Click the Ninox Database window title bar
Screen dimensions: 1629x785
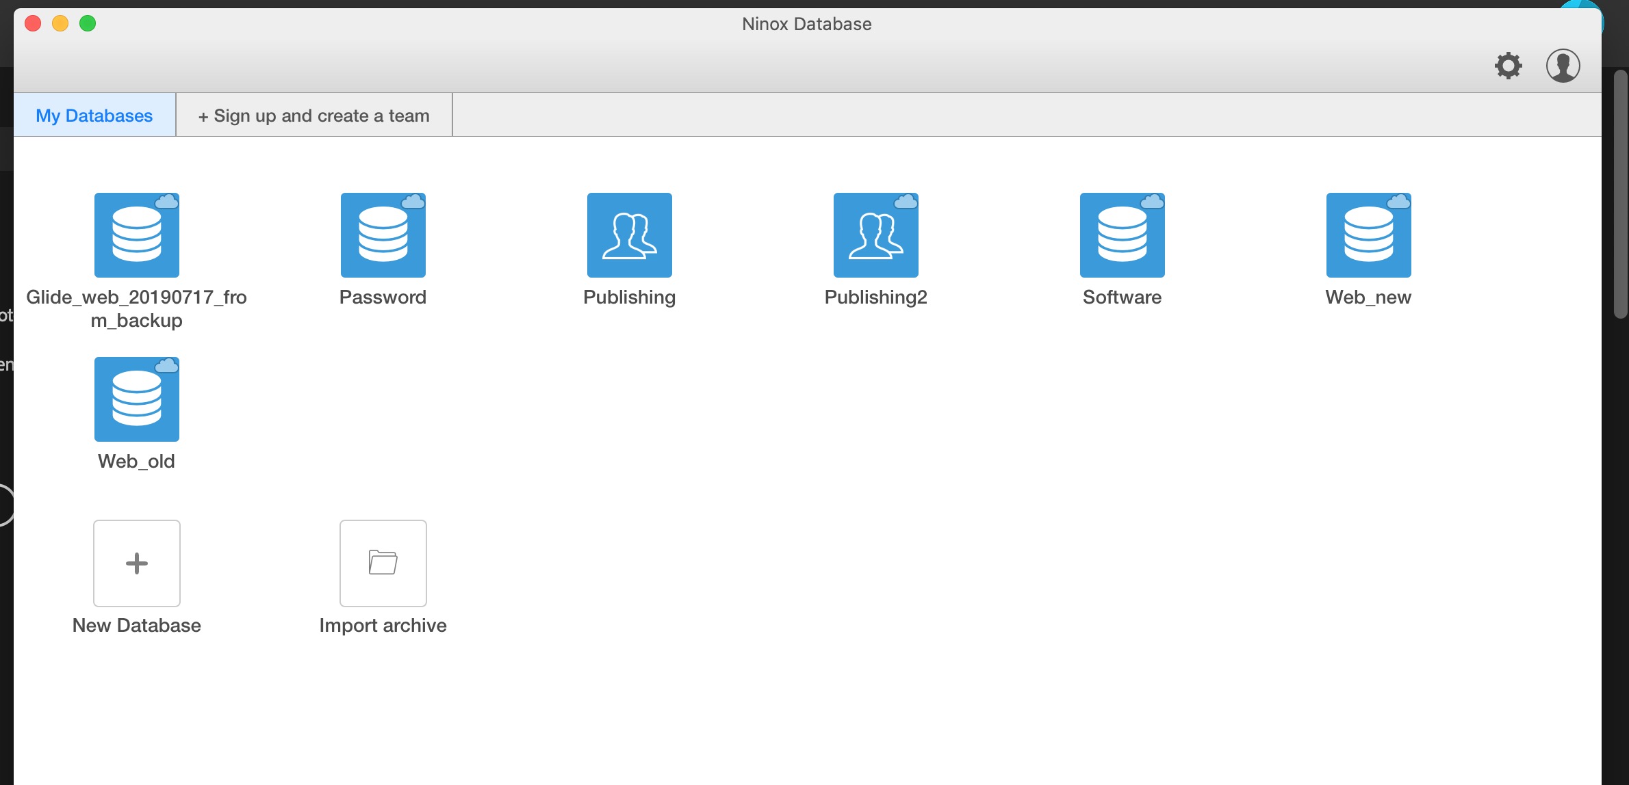point(806,25)
